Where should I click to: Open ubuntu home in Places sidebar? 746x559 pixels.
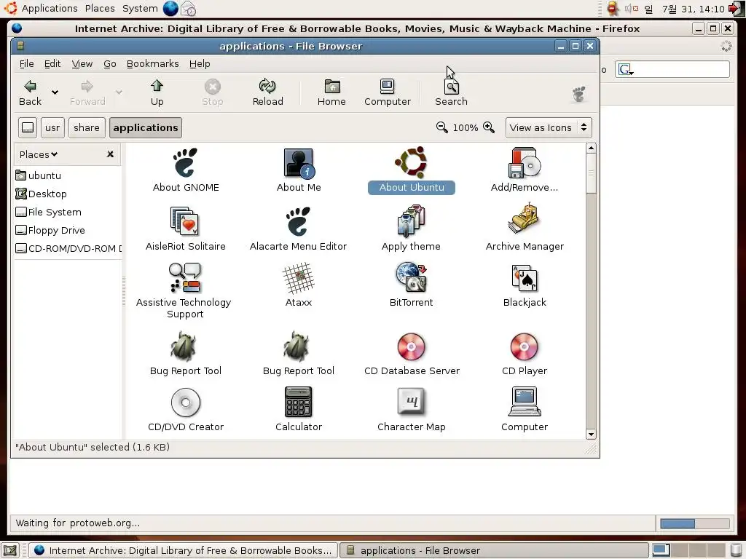click(39, 175)
